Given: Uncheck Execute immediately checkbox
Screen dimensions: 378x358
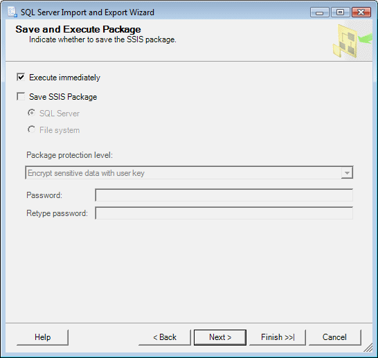Looking at the screenshot, I should [x=21, y=77].
